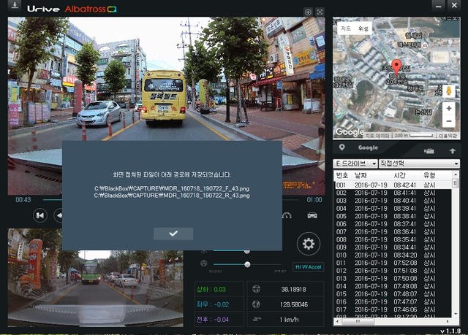Click the map pin icon below the map
468x335 pixels.
[342, 147]
